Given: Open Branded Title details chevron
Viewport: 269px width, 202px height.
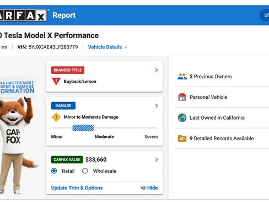Looking at the screenshot, I should [157, 70].
